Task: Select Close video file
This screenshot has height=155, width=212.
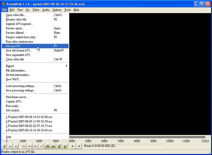Action: pos(35,59)
